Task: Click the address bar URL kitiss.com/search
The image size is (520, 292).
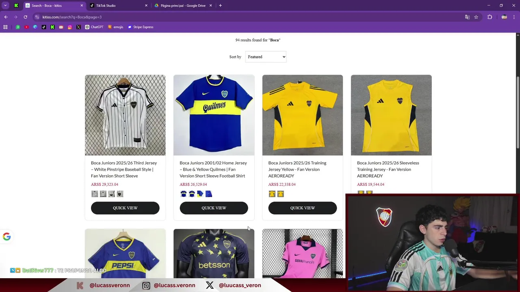Action: (72, 17)
